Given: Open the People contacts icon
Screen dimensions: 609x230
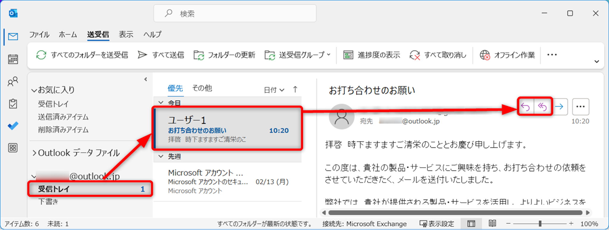Looking at the screenshot, I should coord(13,81).
